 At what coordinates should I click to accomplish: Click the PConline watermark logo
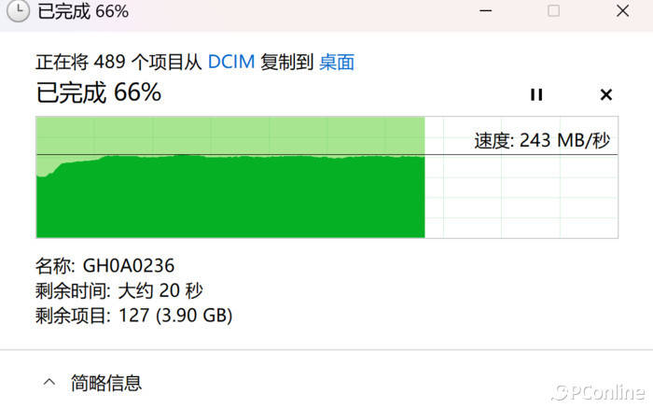598,392
